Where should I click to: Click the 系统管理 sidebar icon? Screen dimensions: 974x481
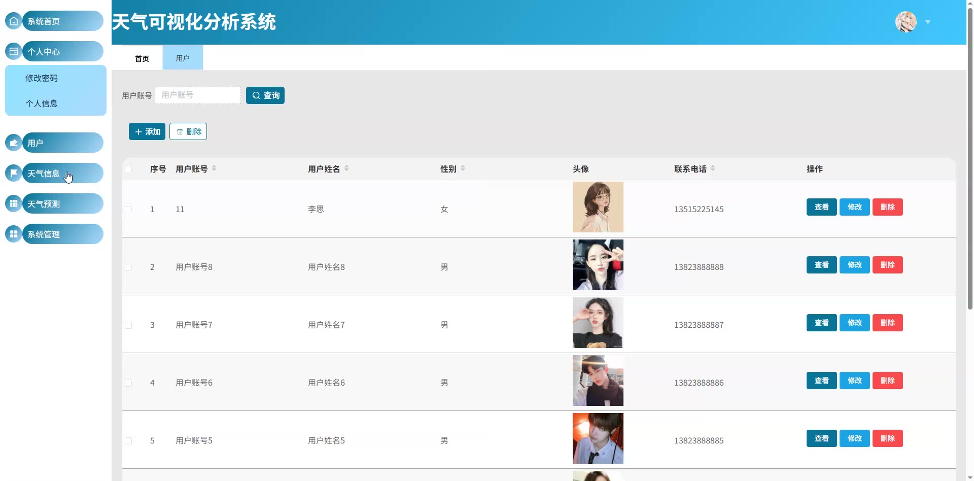[x=14, y=234]
